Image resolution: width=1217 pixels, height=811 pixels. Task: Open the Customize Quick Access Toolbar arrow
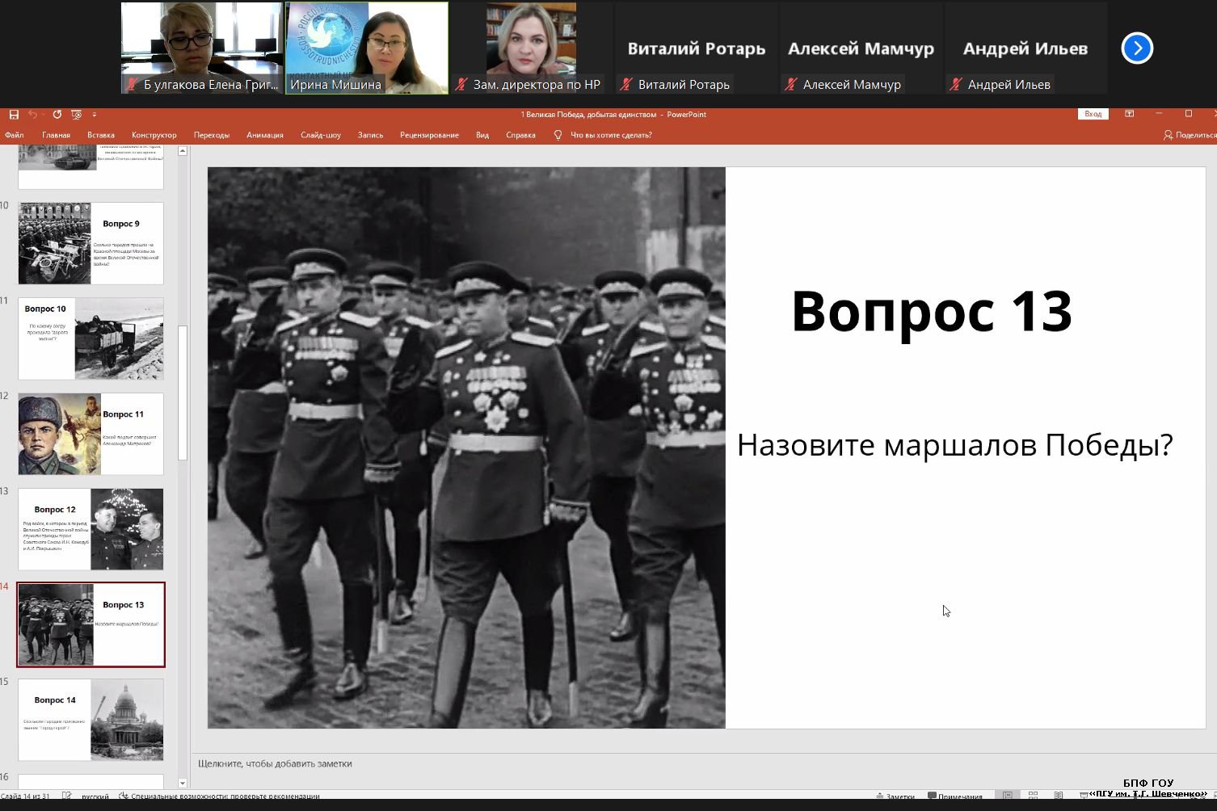95,115
